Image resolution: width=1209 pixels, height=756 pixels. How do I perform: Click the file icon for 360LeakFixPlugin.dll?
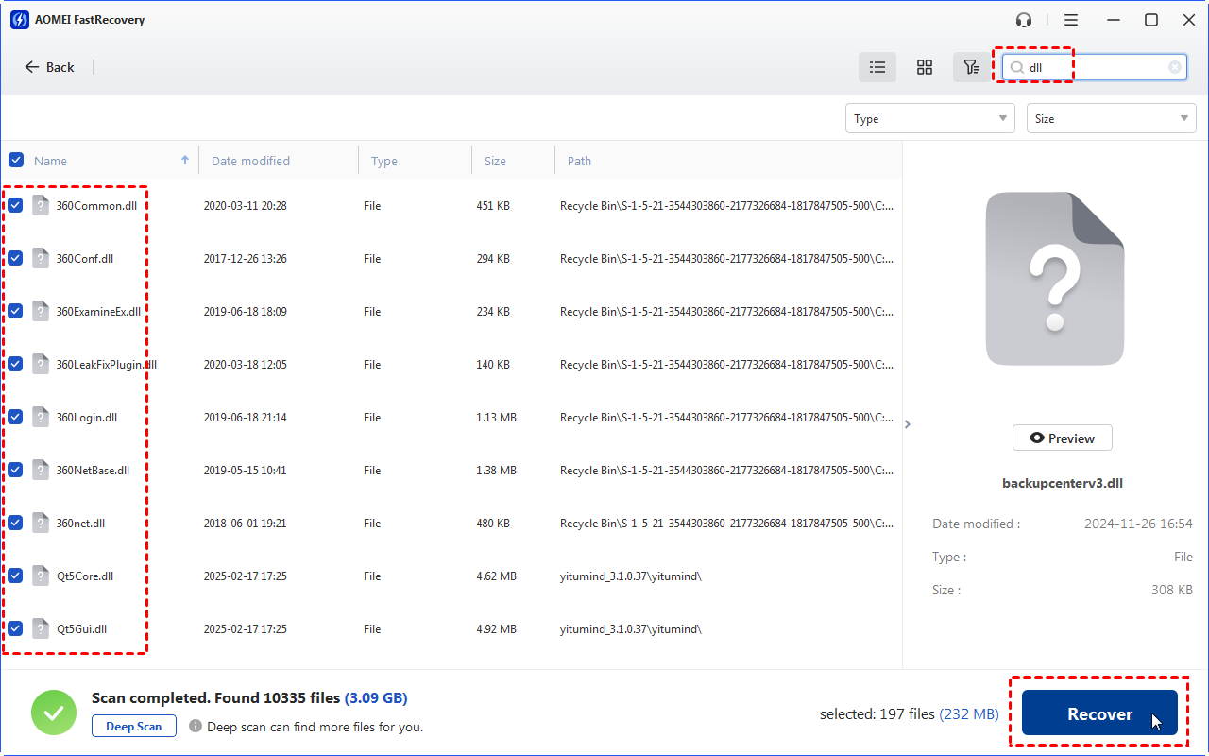coord(41,364)
